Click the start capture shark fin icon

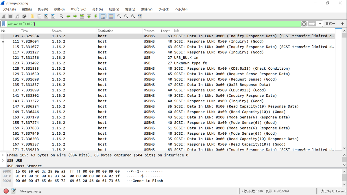coord(4,16)
